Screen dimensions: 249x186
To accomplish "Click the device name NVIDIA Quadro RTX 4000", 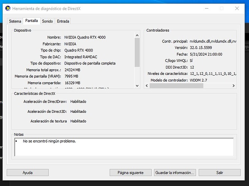I will click(x=85, y=38).
